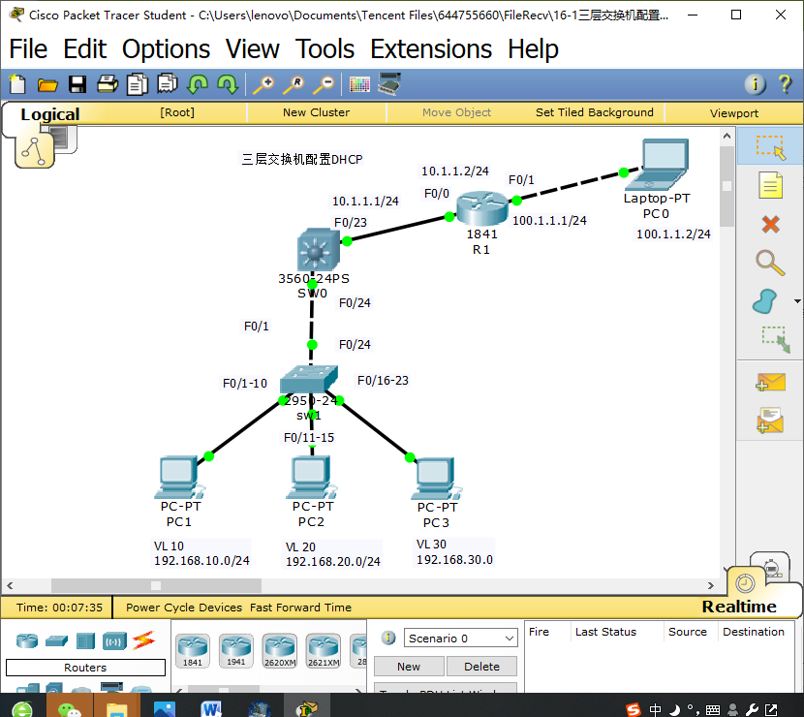Click the workspace vertical scrollbar thumb
The width and height of the screenshot is (804, 717).
727,186
